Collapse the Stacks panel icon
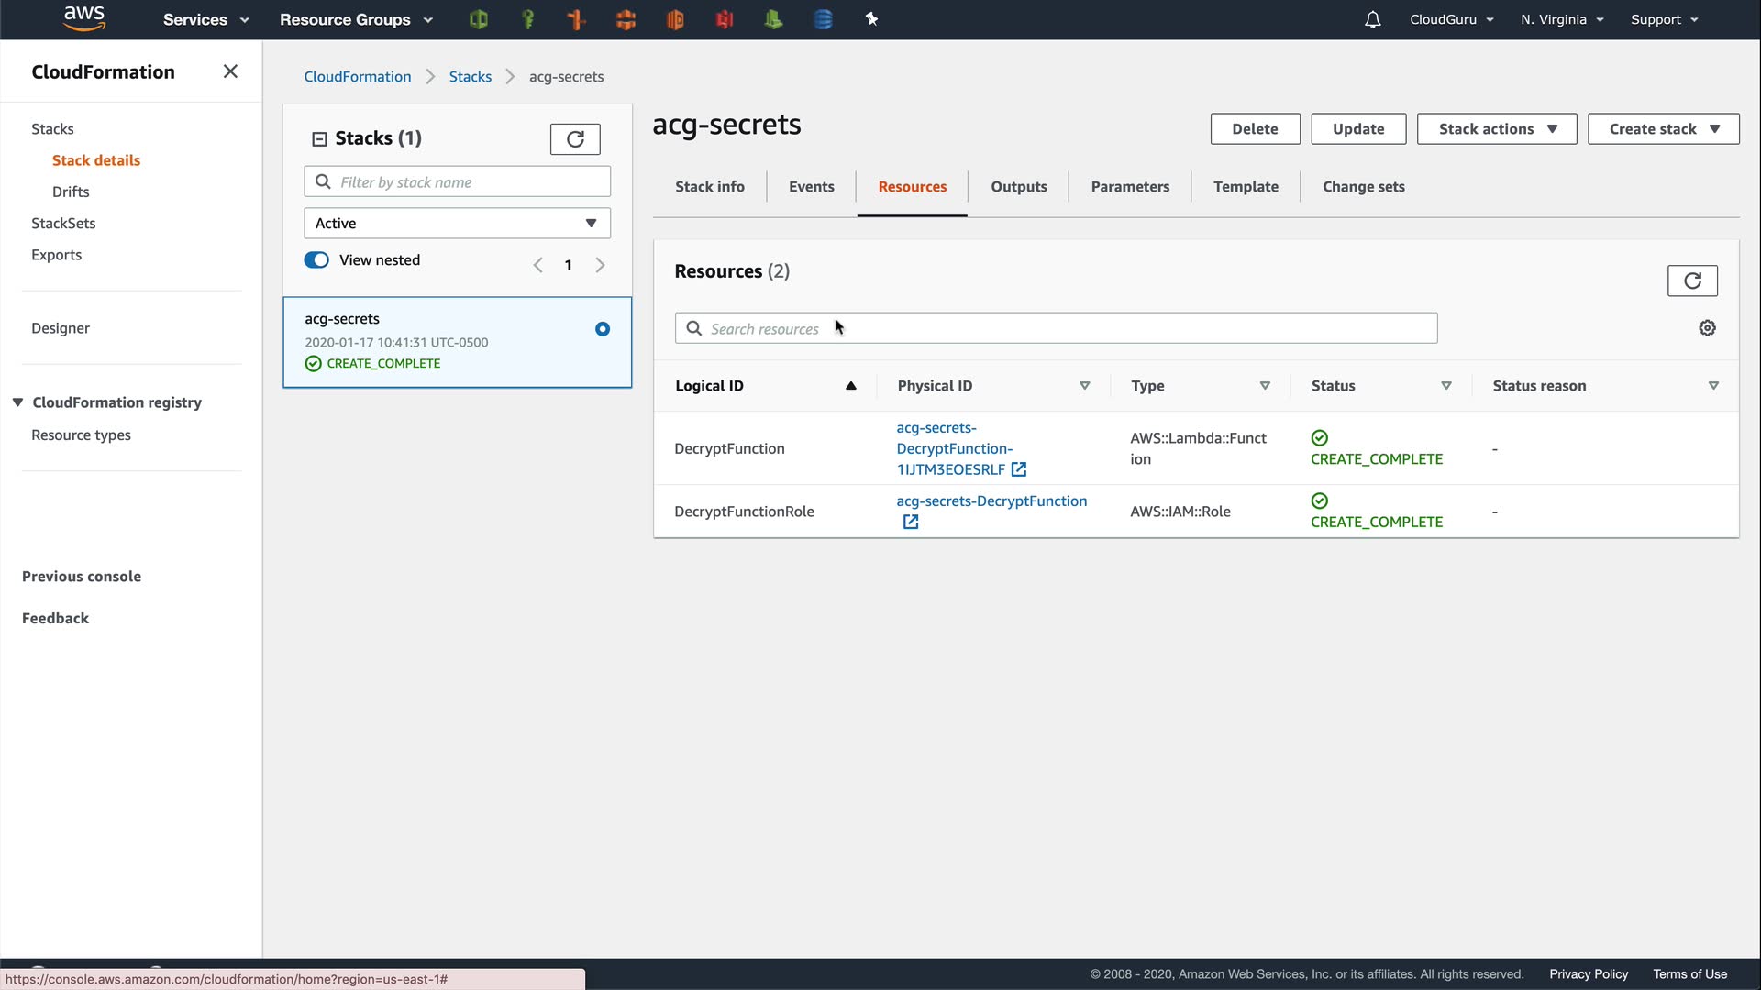The image size is (1761, 990). [x=319, y=139]
